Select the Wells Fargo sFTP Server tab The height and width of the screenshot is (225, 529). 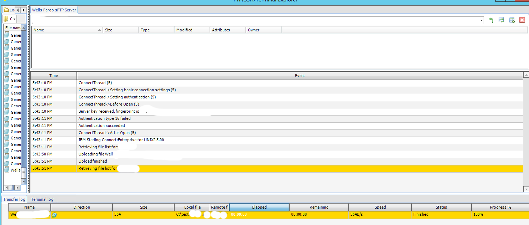point(54,10)
